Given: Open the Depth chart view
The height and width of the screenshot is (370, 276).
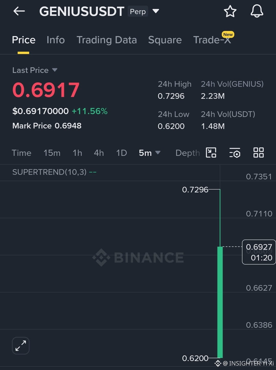Looking at the screenshot, I should click(x=187, y=153).
